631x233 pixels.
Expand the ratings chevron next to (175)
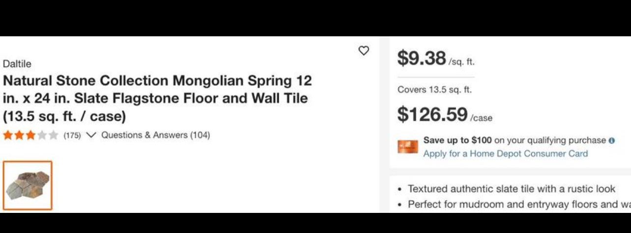tap(91, 135)
